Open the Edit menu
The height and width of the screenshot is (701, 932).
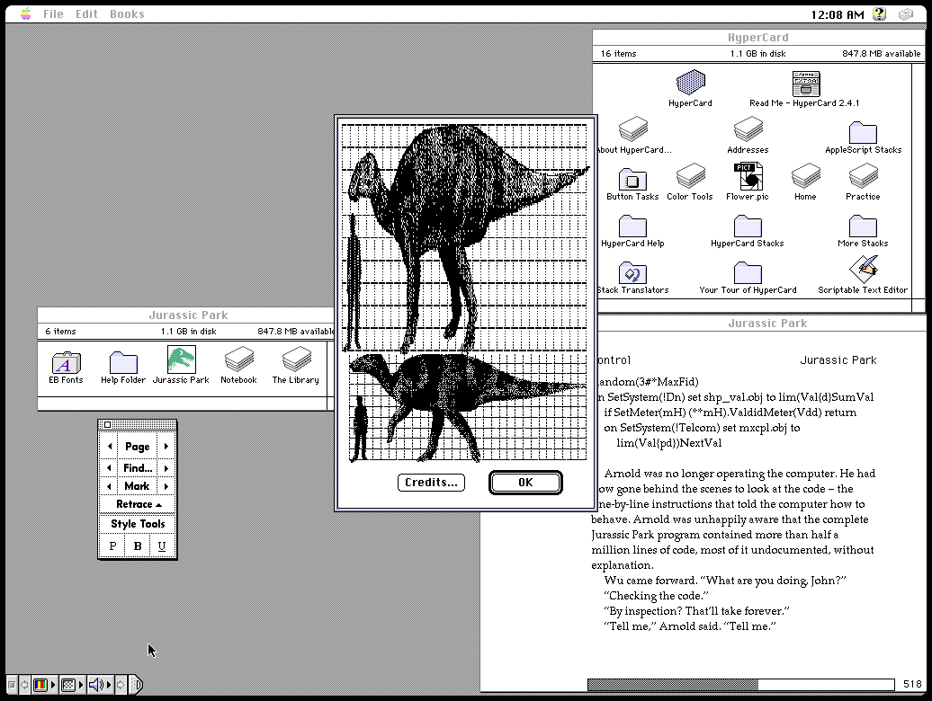(86, 14)
